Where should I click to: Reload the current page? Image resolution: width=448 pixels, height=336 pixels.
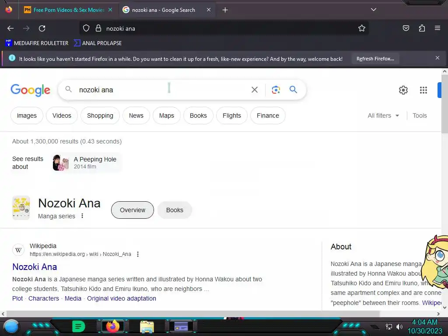(x=42, y=28)
